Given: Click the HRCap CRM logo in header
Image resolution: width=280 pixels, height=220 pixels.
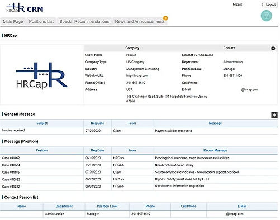Looking at the screenshot, I should pos(25,8).
